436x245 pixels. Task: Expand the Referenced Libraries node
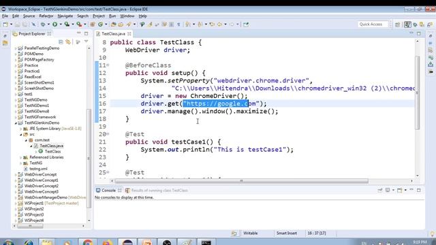[x=21, y=157]
